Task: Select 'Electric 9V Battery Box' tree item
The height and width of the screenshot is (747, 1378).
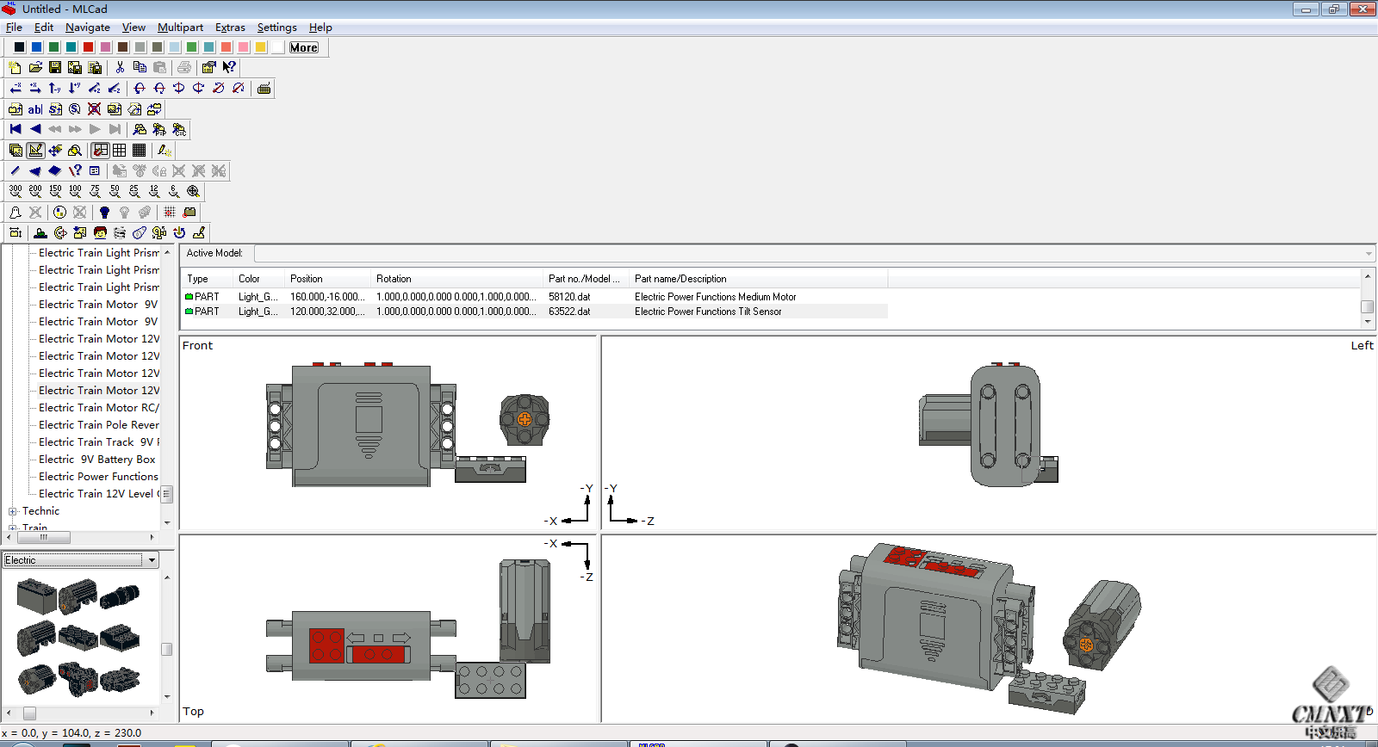Action: click(96, 460)
